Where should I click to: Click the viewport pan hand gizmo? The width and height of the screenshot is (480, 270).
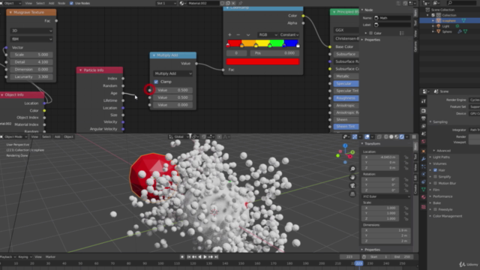pyautogui.click(x=352, y=177)
